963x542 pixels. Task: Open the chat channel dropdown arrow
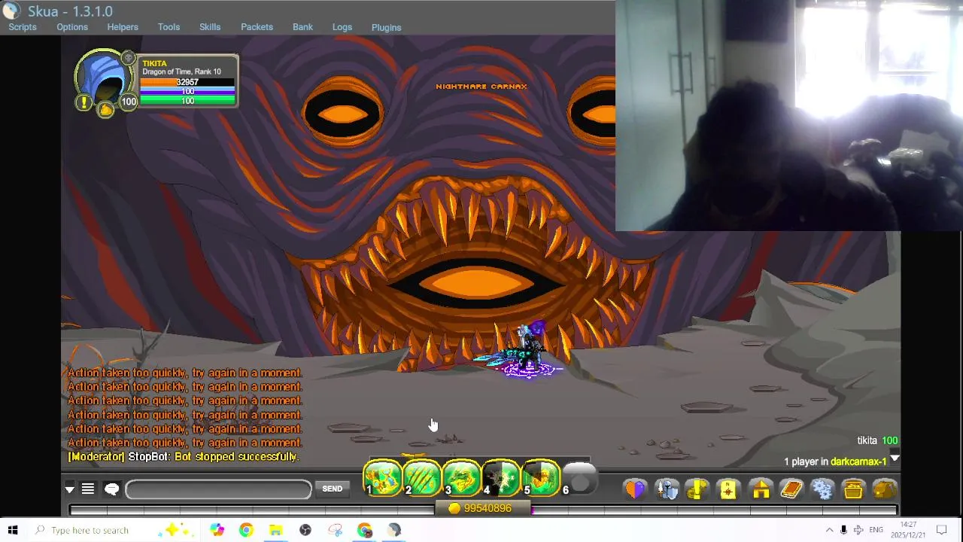point(69,489)
